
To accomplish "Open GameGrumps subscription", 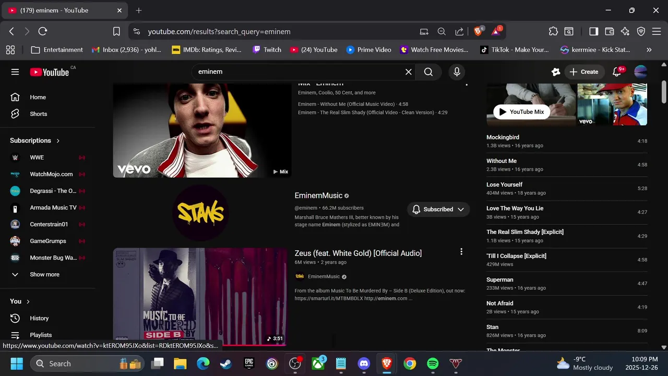I will (x=47, y=241).
